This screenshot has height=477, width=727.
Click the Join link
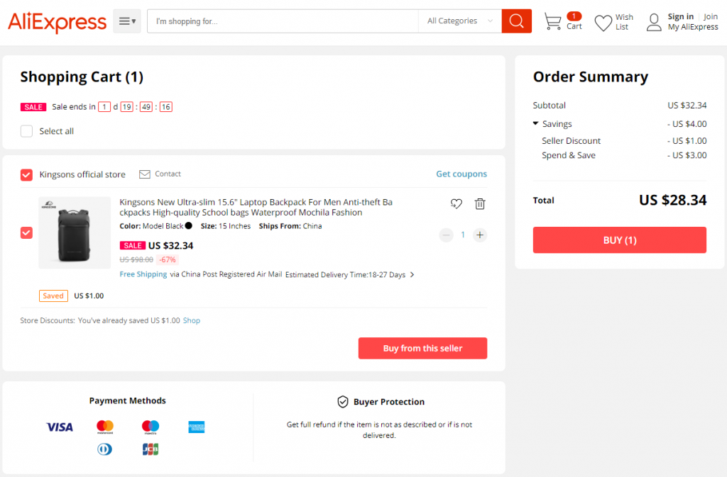coord(710,16)
